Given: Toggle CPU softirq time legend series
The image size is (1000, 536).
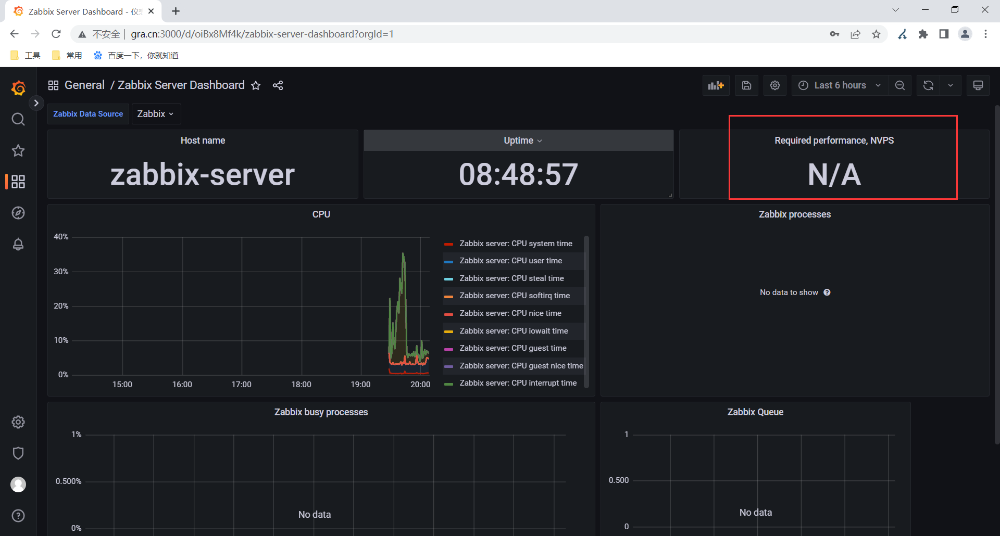Looking at the screenshot, I should [515, 296].
